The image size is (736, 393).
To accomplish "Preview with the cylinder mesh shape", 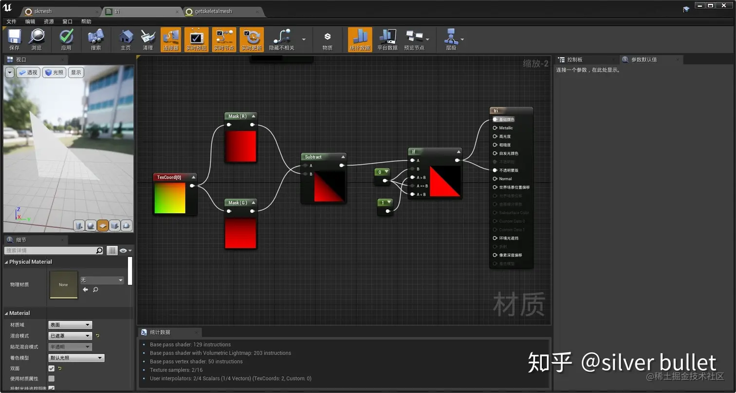I will 79,225.
